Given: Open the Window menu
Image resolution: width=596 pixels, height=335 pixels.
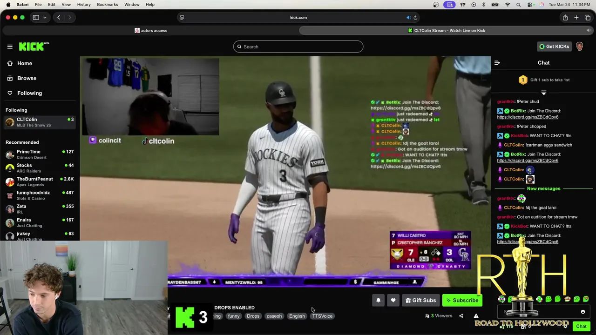Looking at the screenshot, I should 132,4.
